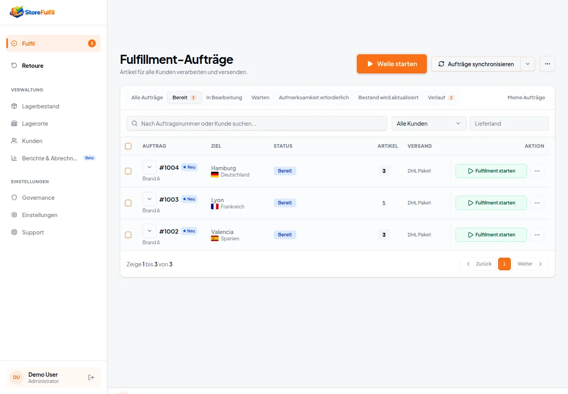The width and height of the screenshot is (568, 394).
Task: Select the Aufmerksamkeit erforderlich tab
Action: click(314, 98)
